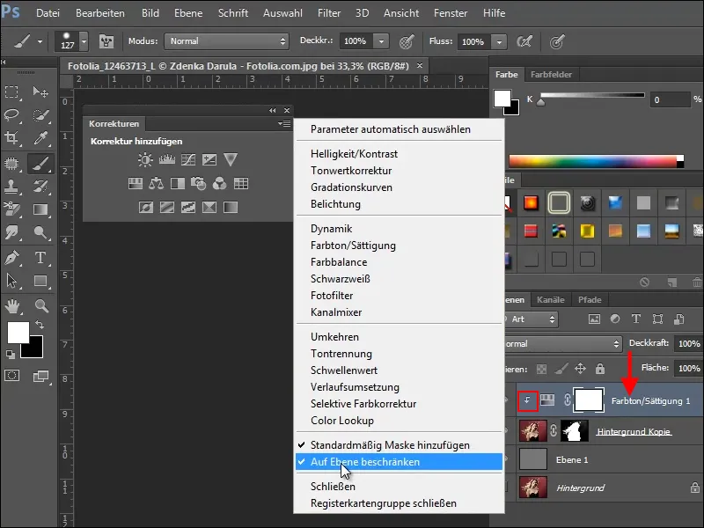Toggle lock position icon in layers panel

click(580, 369)
